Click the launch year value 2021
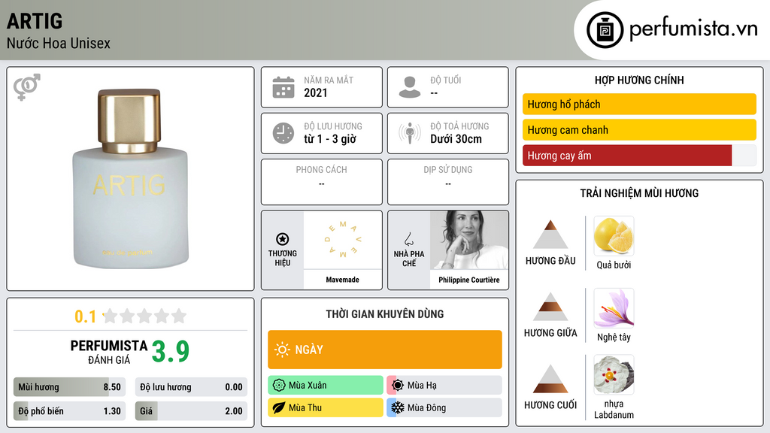 (316, 92)
